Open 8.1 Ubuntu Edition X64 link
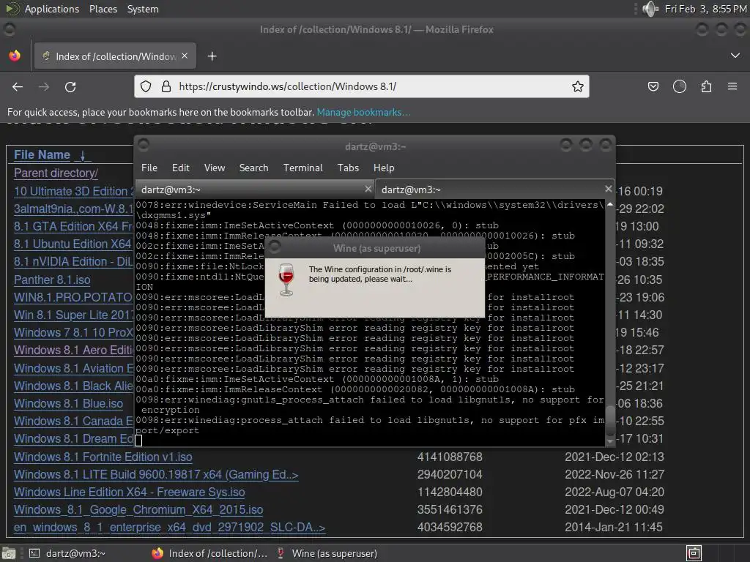The height and width of the screenshot is (562, 750). point(73,244)
